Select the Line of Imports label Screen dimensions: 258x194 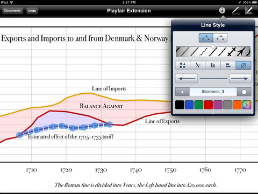click(109, 88)
